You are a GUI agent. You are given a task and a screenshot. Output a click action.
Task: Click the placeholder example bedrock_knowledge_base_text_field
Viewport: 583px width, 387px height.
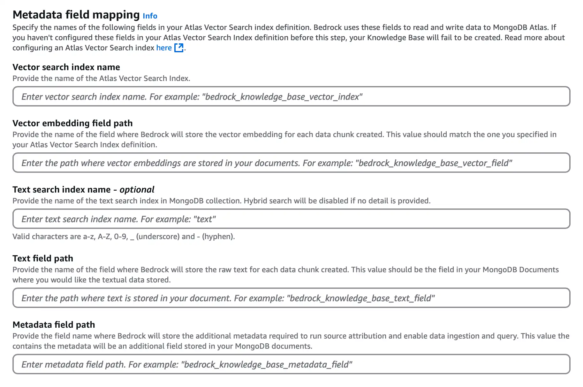[361, 298]
